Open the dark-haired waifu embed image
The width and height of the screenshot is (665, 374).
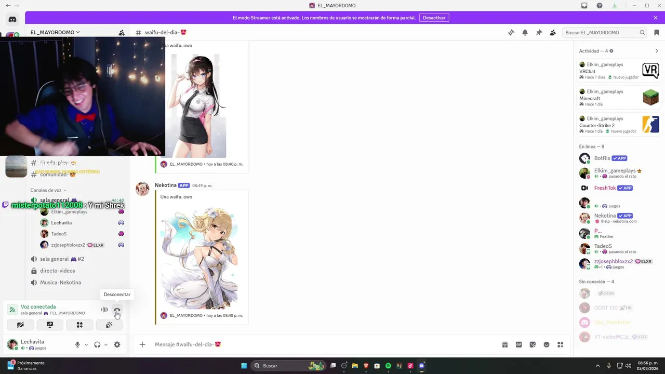coord(199,106)
